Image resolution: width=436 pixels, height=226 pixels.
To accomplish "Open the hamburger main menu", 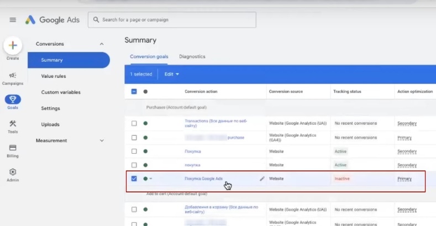I will (x=12, y=20).
